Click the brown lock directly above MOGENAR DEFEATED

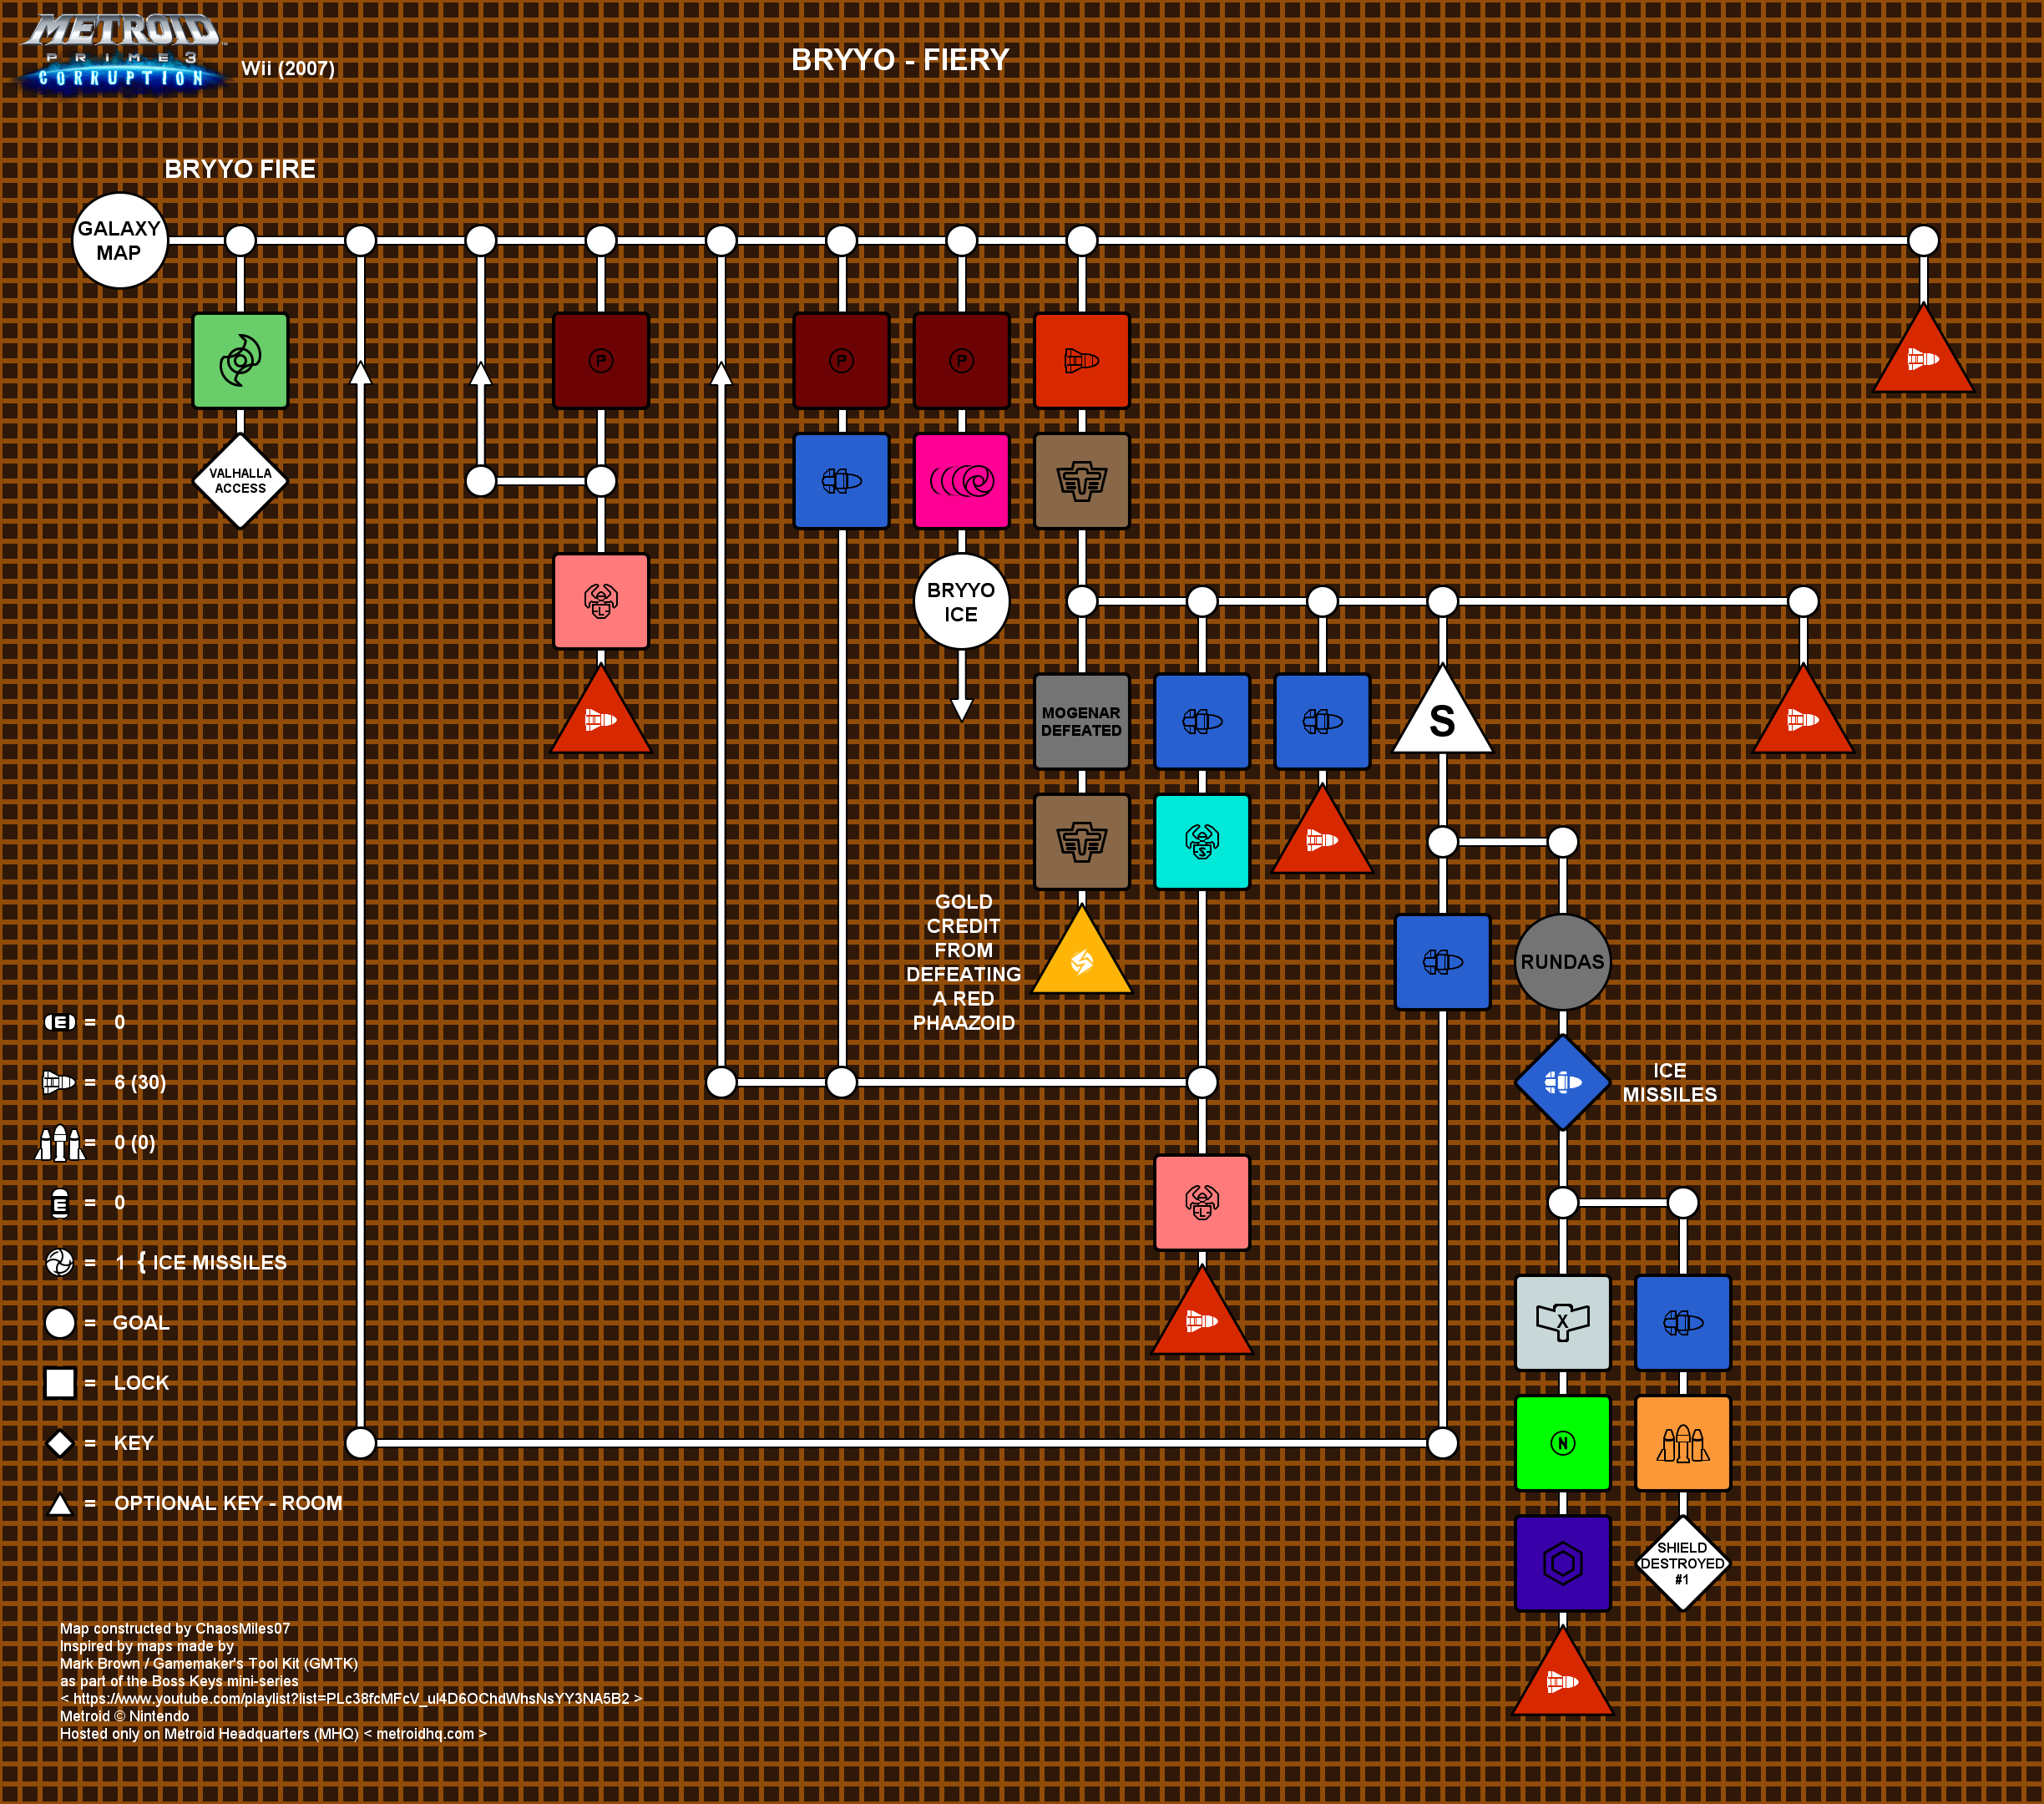click(1082, 481)
